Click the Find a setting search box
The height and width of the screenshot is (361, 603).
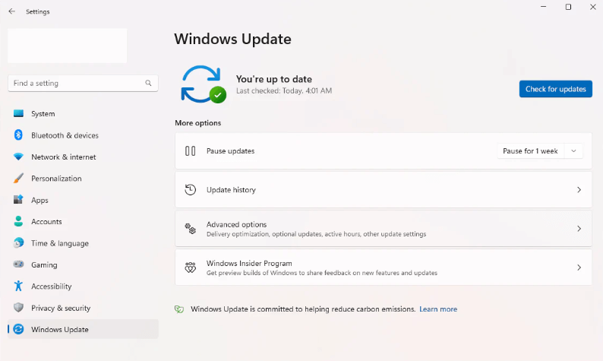pos(83,83)
